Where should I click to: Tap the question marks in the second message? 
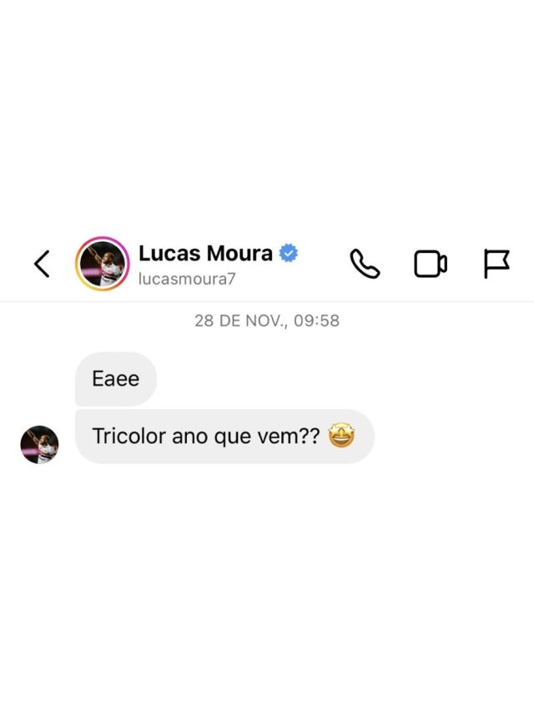click(310, 436)
